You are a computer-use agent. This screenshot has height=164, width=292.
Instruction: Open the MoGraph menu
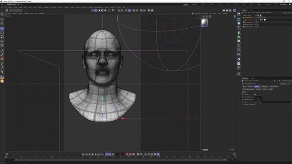tap(47, 7)
